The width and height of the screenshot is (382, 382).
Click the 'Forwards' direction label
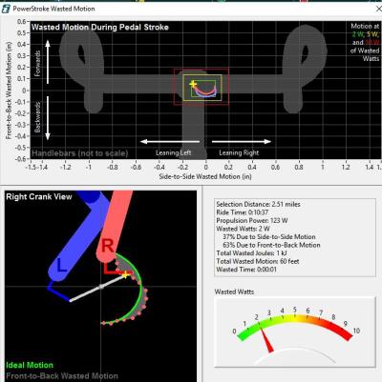[37, 64]
